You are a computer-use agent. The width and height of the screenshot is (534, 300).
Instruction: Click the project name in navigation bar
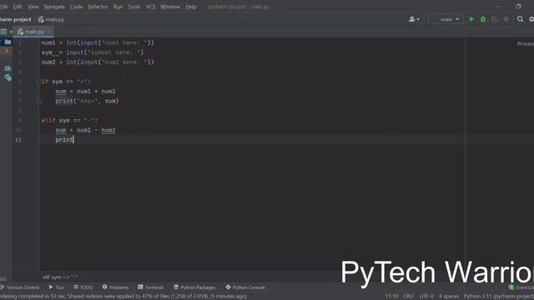click(15, 19)
